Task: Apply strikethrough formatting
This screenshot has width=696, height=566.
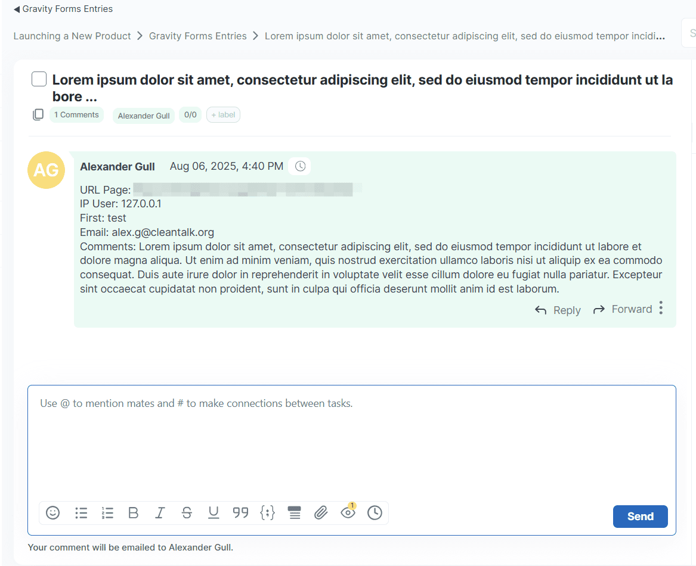Action: [187, 512]
